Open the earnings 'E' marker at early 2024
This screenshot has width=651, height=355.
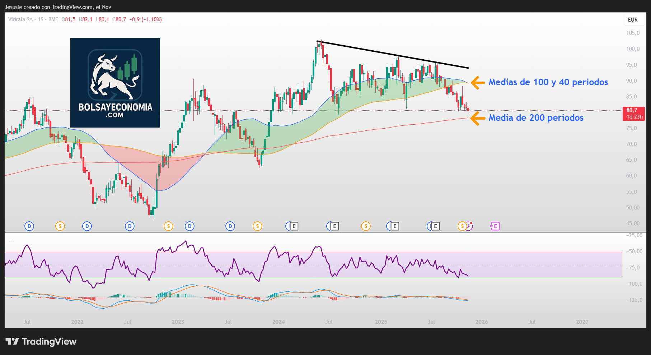pos(294,226)
